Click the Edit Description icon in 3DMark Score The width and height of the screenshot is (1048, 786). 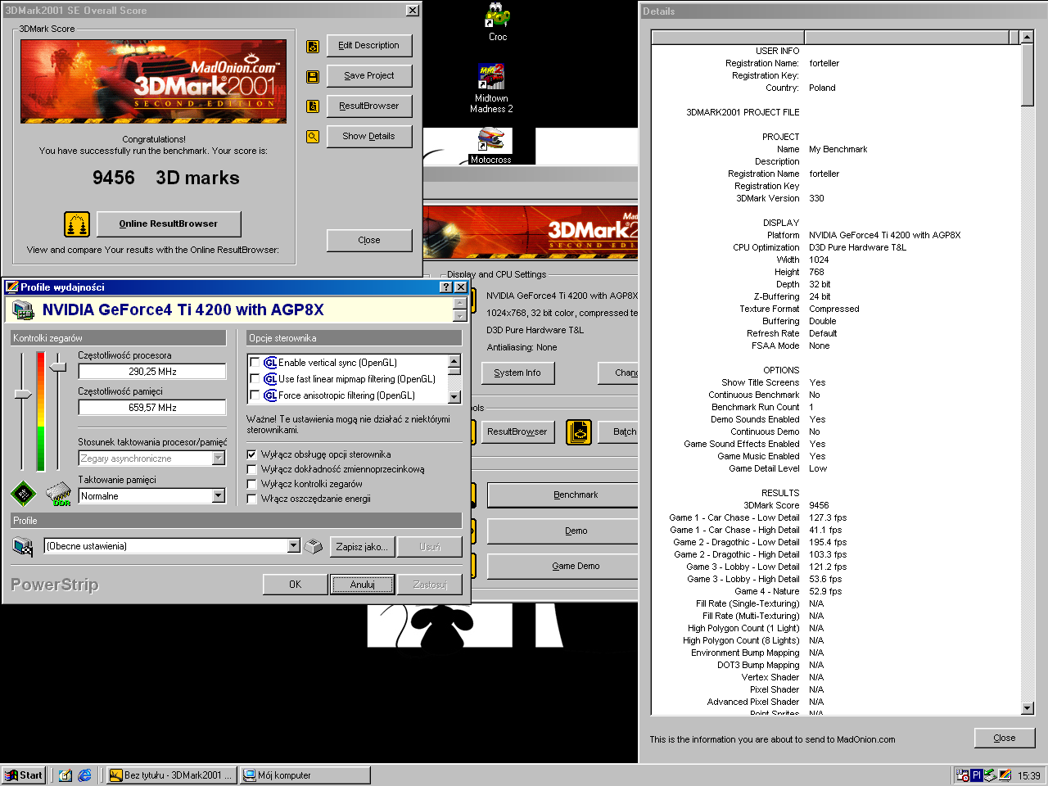pos(313,47)
